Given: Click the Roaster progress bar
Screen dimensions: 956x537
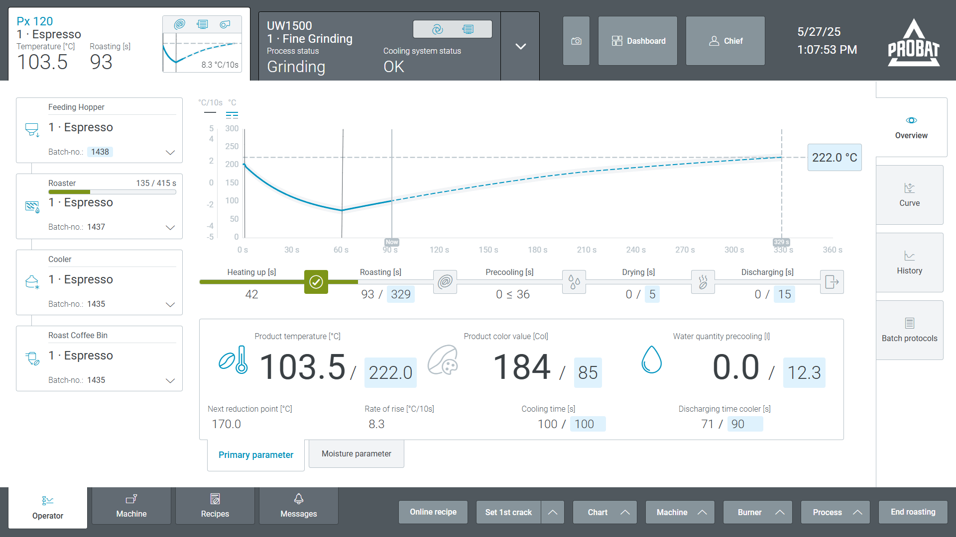Looking at the screenshot, I should (112, 192).
